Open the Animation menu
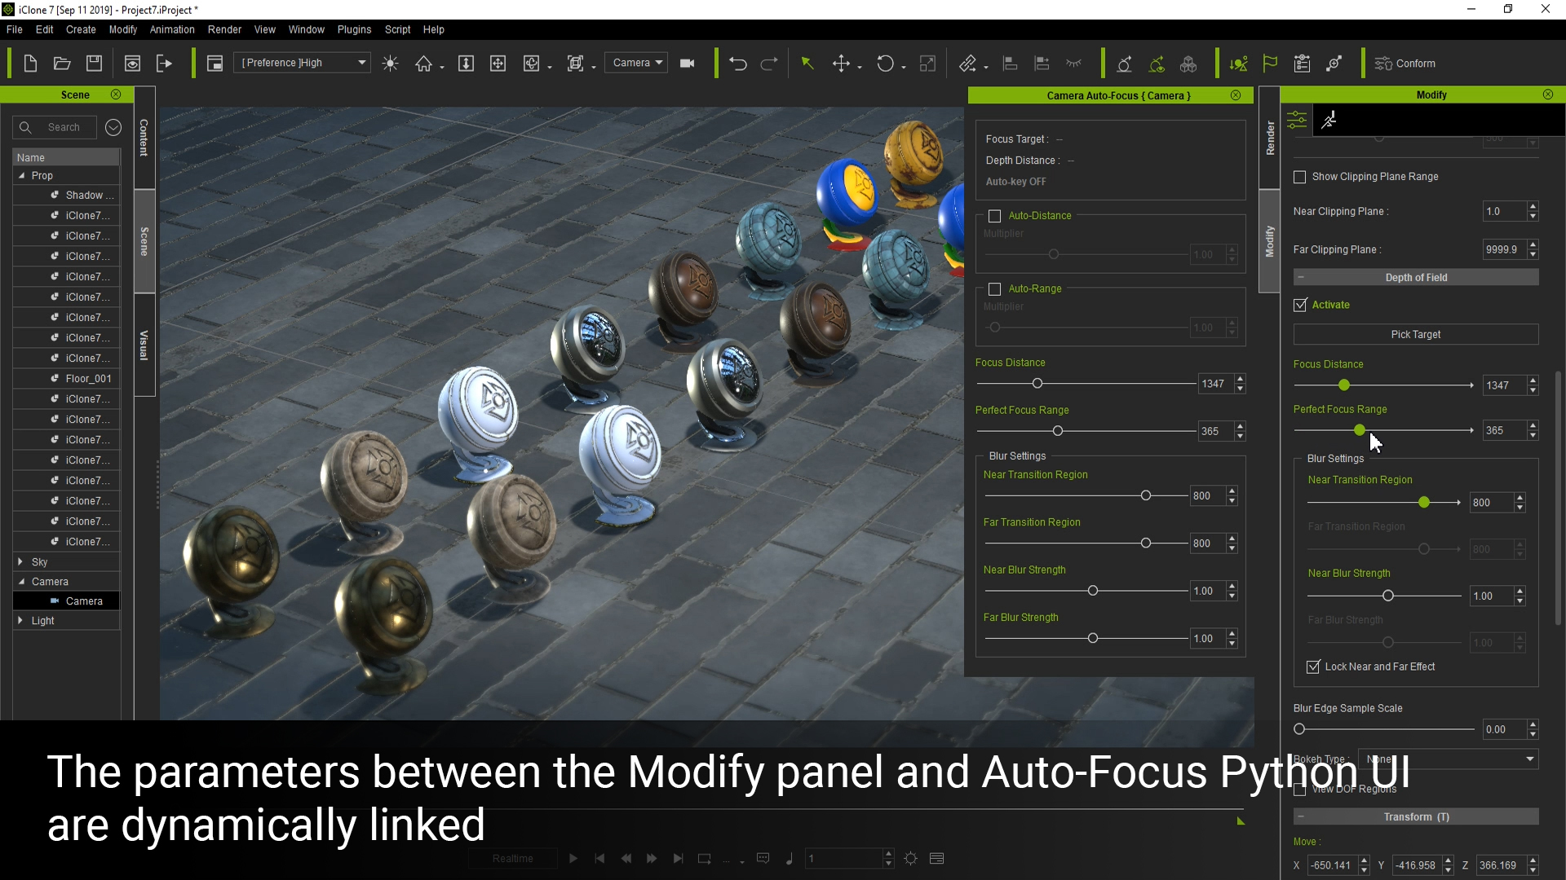The width and height of the screenshot is (1566, 880). click(x=172, y=29)
